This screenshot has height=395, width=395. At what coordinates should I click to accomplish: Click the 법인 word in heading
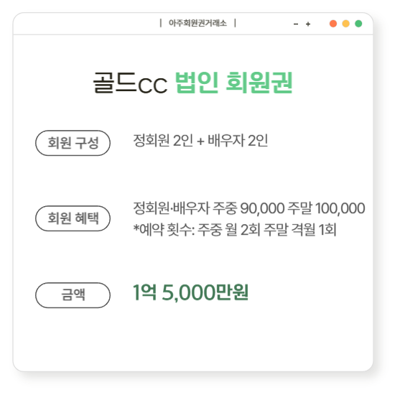(x=197, y=83)
